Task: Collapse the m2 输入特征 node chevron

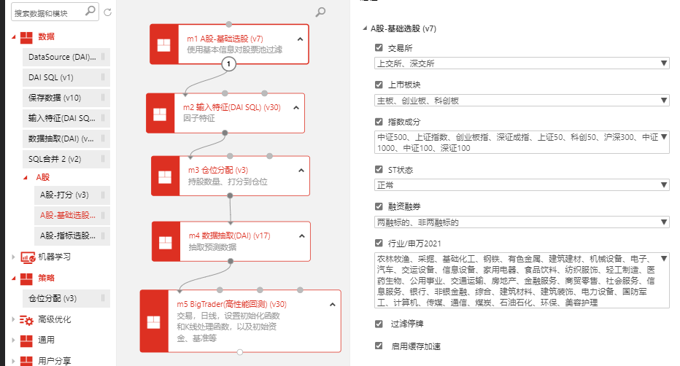Action: [296, 108]
